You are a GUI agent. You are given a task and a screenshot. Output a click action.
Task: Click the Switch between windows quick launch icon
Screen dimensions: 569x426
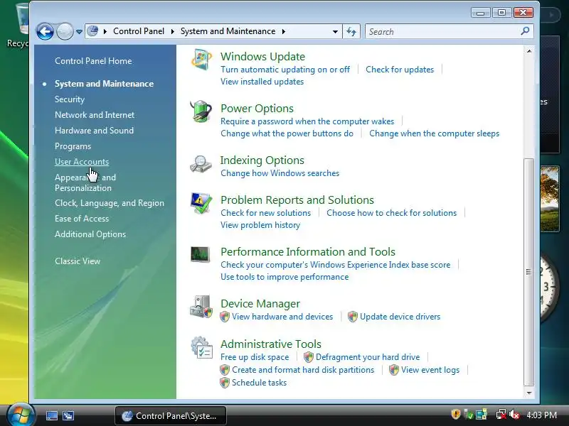(68, 415)
